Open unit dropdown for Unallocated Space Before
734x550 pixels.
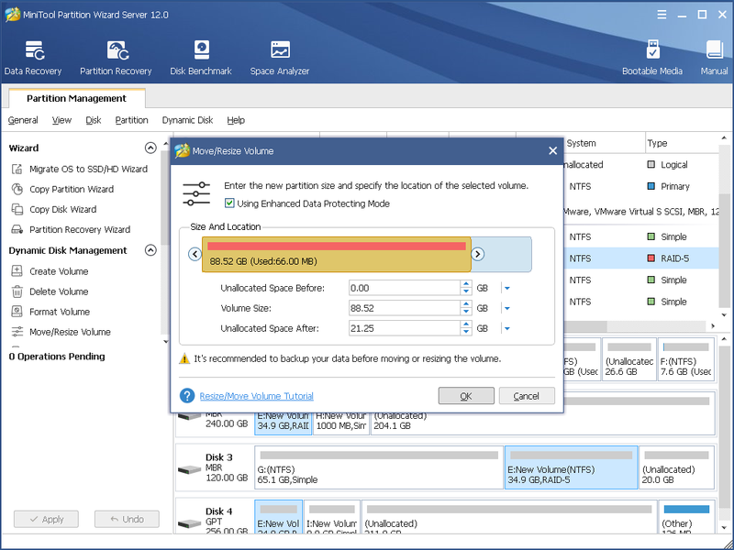(507, 288)
